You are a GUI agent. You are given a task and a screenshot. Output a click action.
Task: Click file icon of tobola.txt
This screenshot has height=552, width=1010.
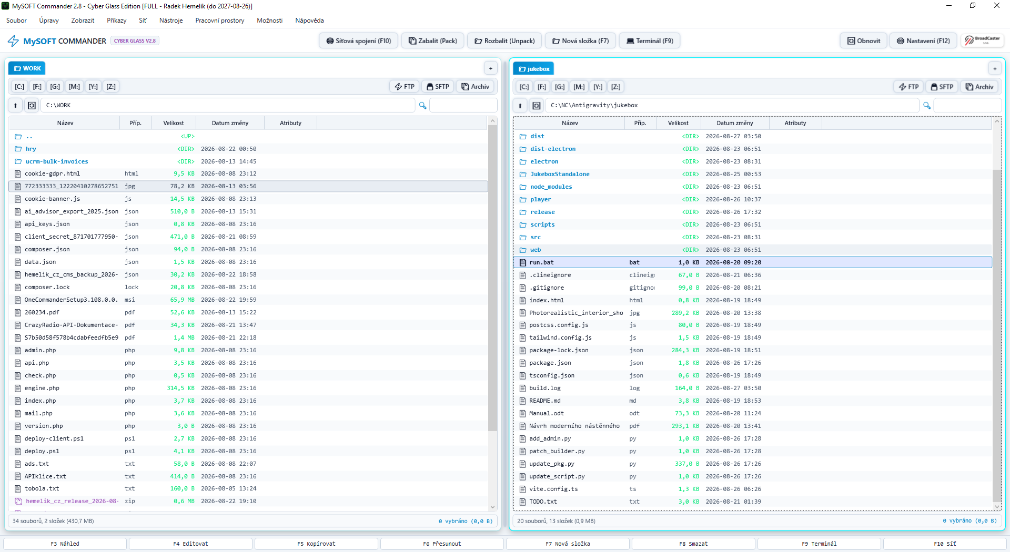(x=18, y=489)
